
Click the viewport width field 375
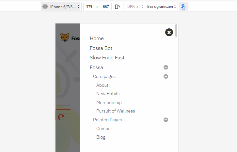pos(88,7)
